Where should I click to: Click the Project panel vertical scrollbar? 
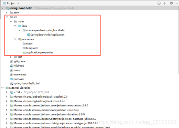(178, 40)
